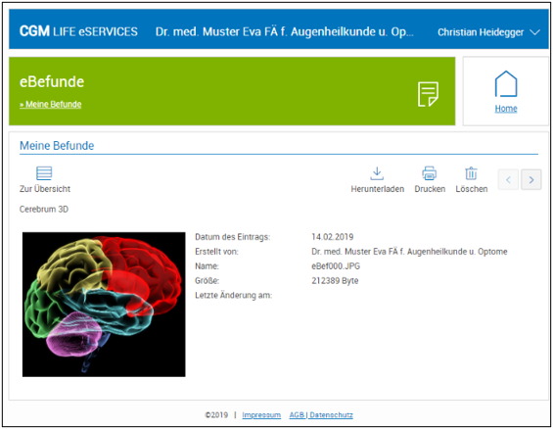Click the date 14.02.2019
This screenshot has width=553, height=429.
pos(332,237)
